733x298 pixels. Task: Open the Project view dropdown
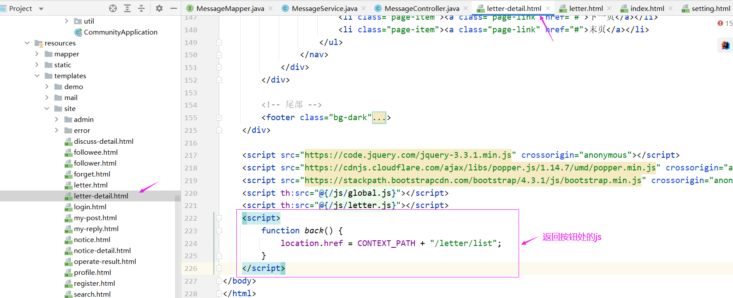pyautogui.click(x=41, y=9)
